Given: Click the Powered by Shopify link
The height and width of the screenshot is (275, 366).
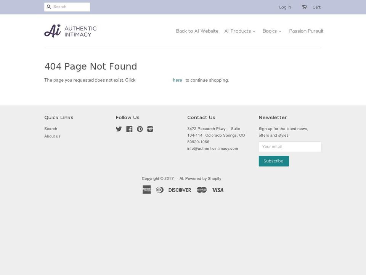Looking at the screenshot, I should pyautogui.click(x=203, y=179).
